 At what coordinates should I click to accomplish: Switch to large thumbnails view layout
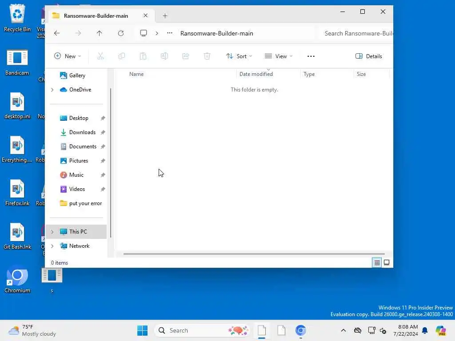(x=387, y=262)
